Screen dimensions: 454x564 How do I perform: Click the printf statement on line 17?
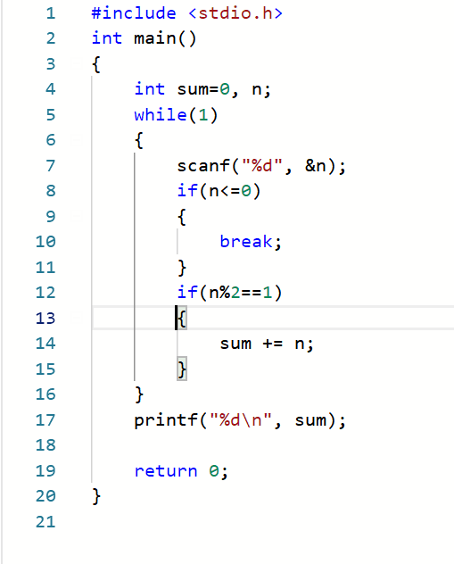(240, 420)
